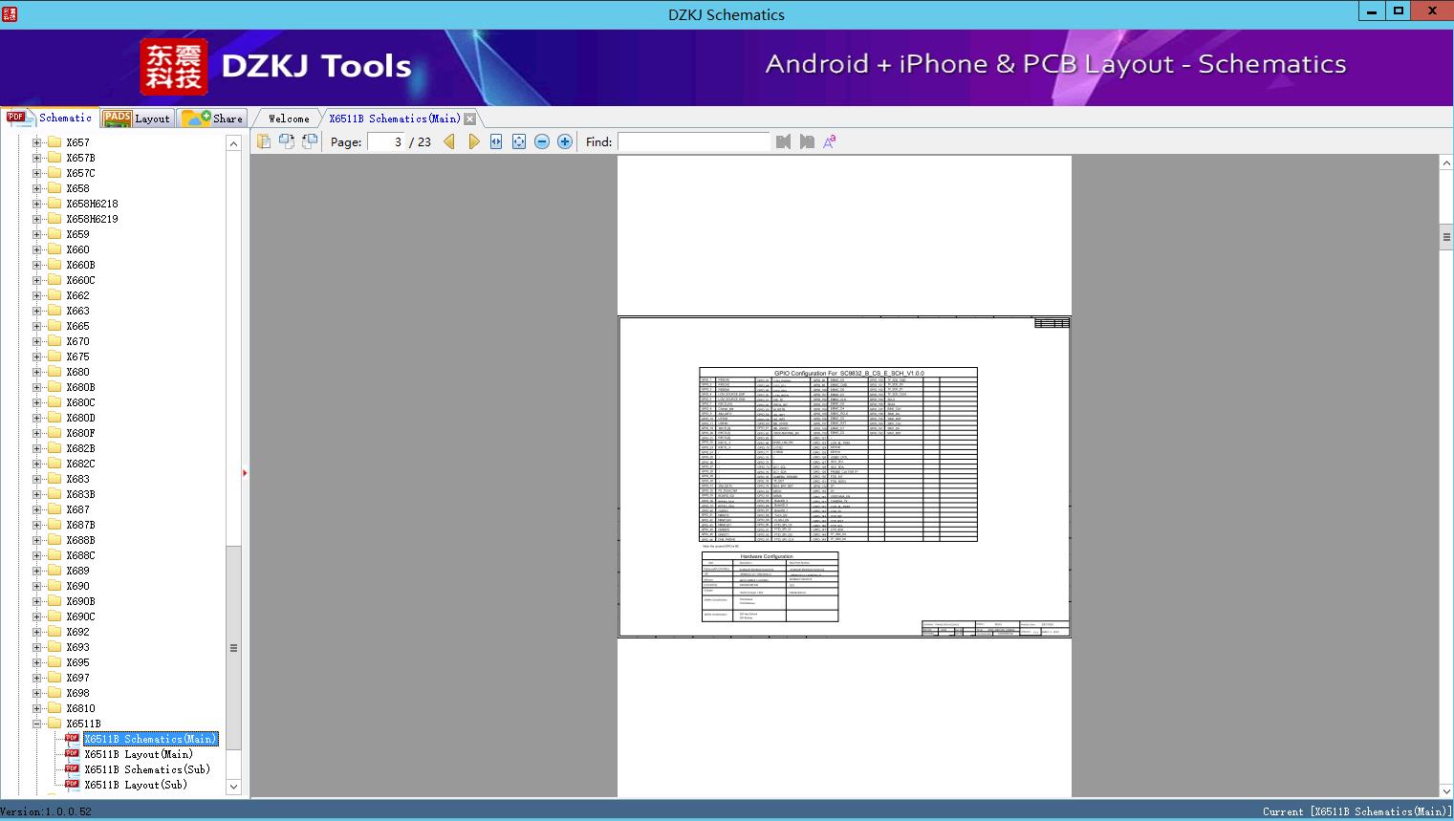Open X6511B Layout(Main) file

click(139, 754)
